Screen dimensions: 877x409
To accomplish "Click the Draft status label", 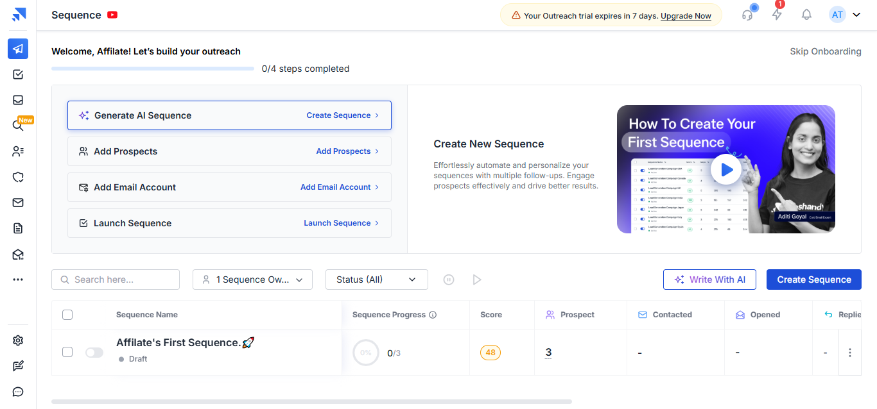I will pyautogui.click(x=138, y=359).
